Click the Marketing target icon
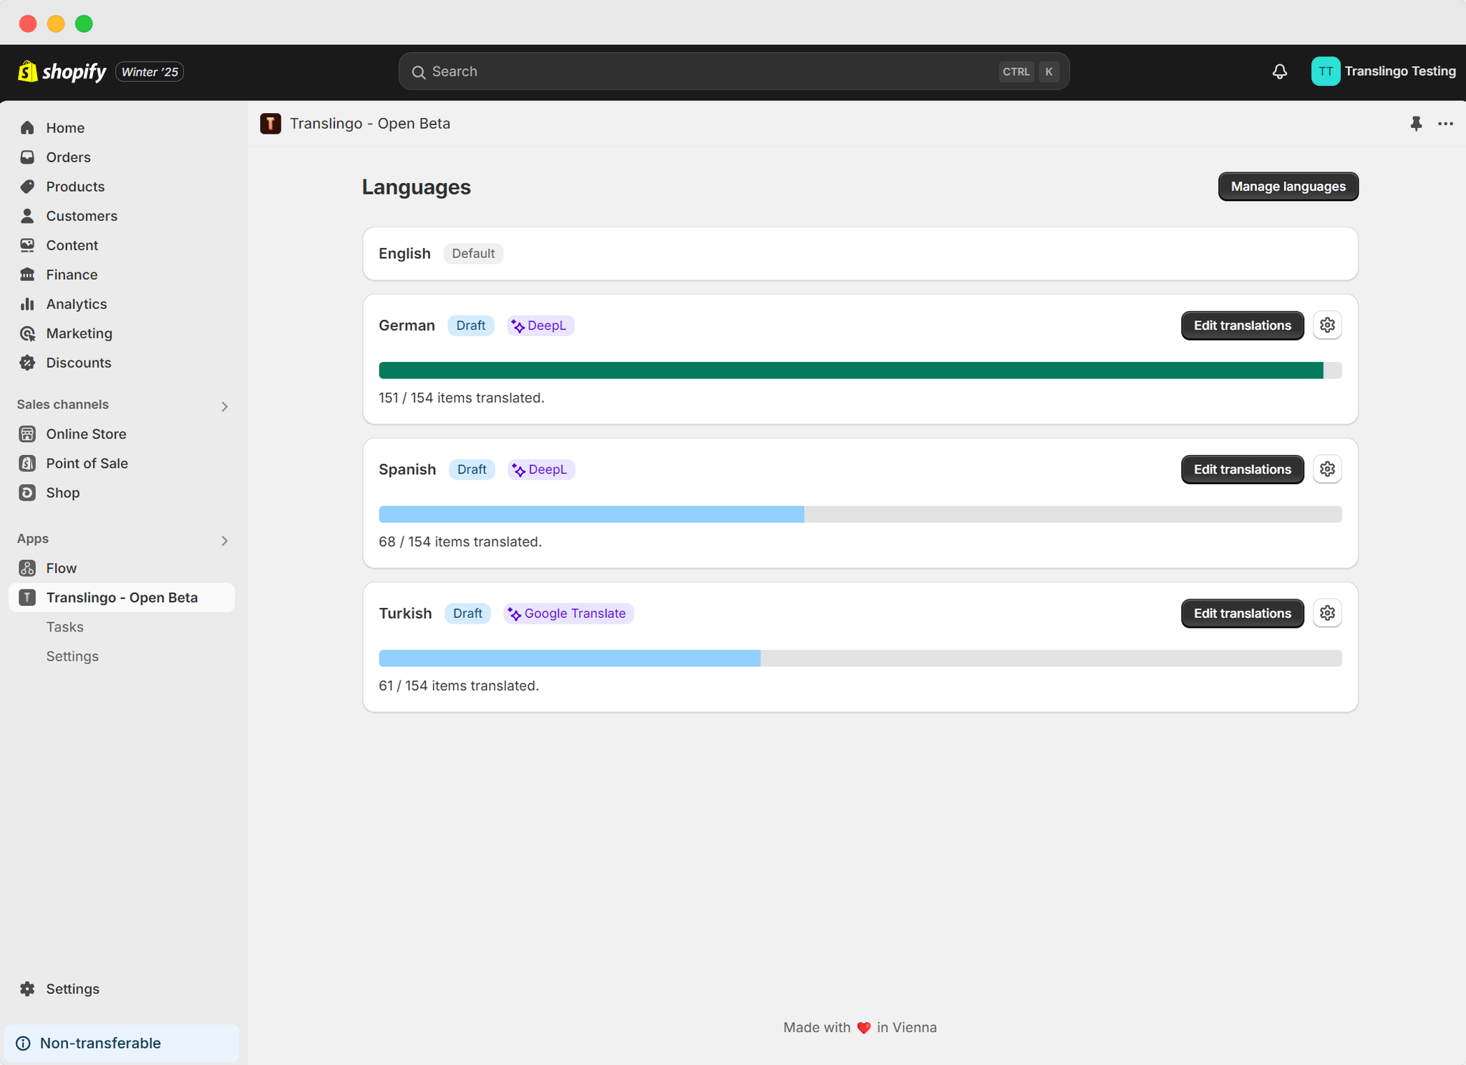The image size is (1466, 1065). pos(27,333)
